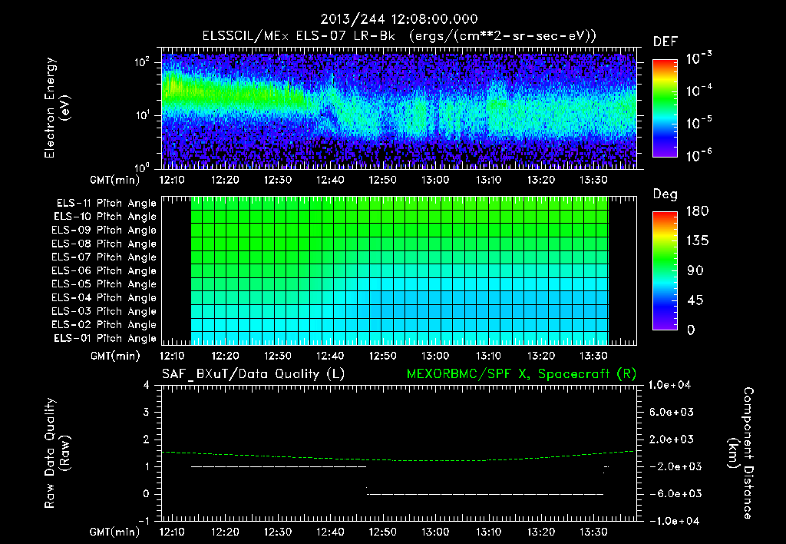Select the SAF_BXuT/Data Quality (L) title

[253, 374]
